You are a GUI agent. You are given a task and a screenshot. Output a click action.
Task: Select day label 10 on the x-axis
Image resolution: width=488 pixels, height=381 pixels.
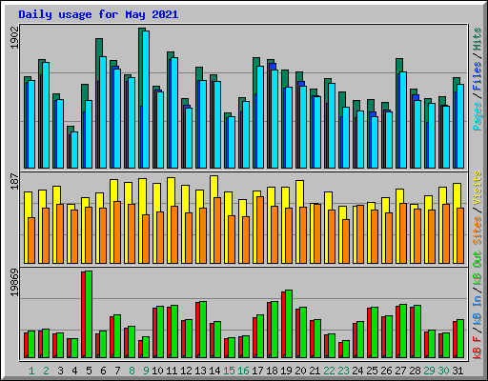(157, 371)
